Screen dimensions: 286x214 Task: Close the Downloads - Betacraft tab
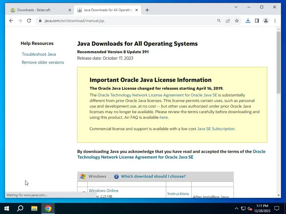point(70,10)
